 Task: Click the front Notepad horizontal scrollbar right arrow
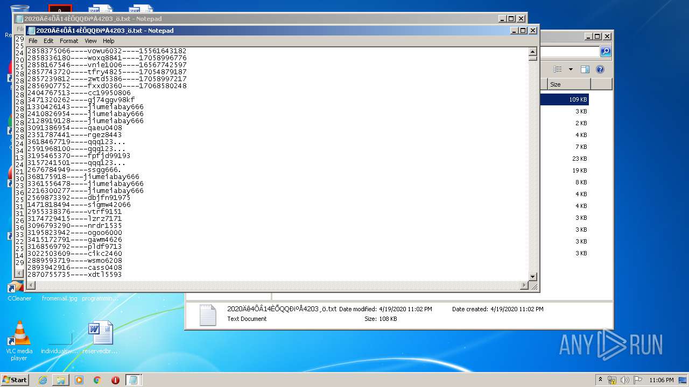(524, 285)
